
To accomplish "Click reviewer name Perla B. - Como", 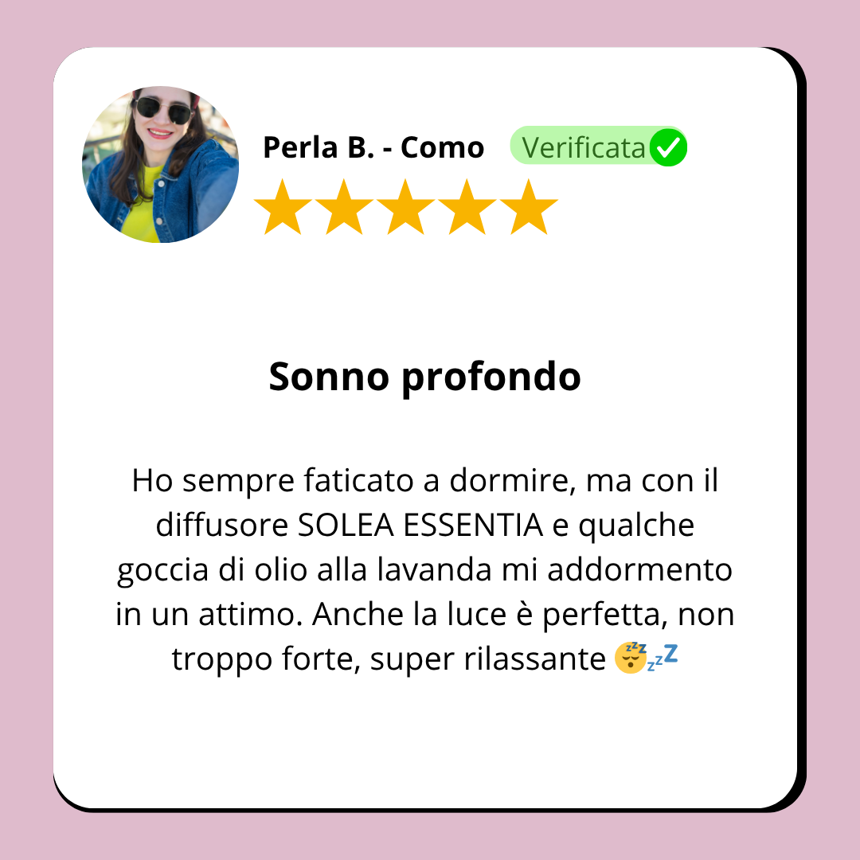I will 373,147.
